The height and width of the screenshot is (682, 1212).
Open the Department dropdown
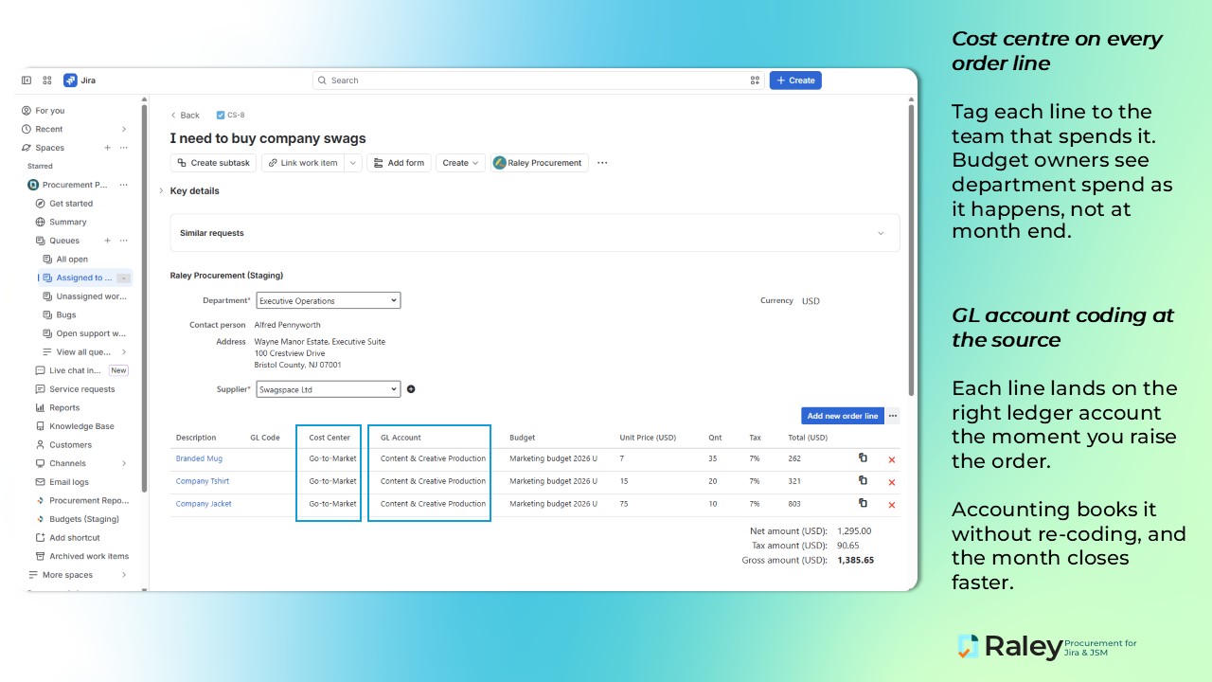(328, 300)
